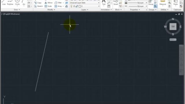Click the match properties icon in Clipboard
The image size is (185, 104).
tap(181, 6)
